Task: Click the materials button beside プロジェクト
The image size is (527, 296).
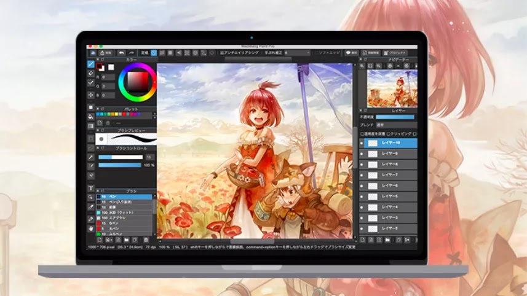Action: pyautogui.click(x=371, y=53)
